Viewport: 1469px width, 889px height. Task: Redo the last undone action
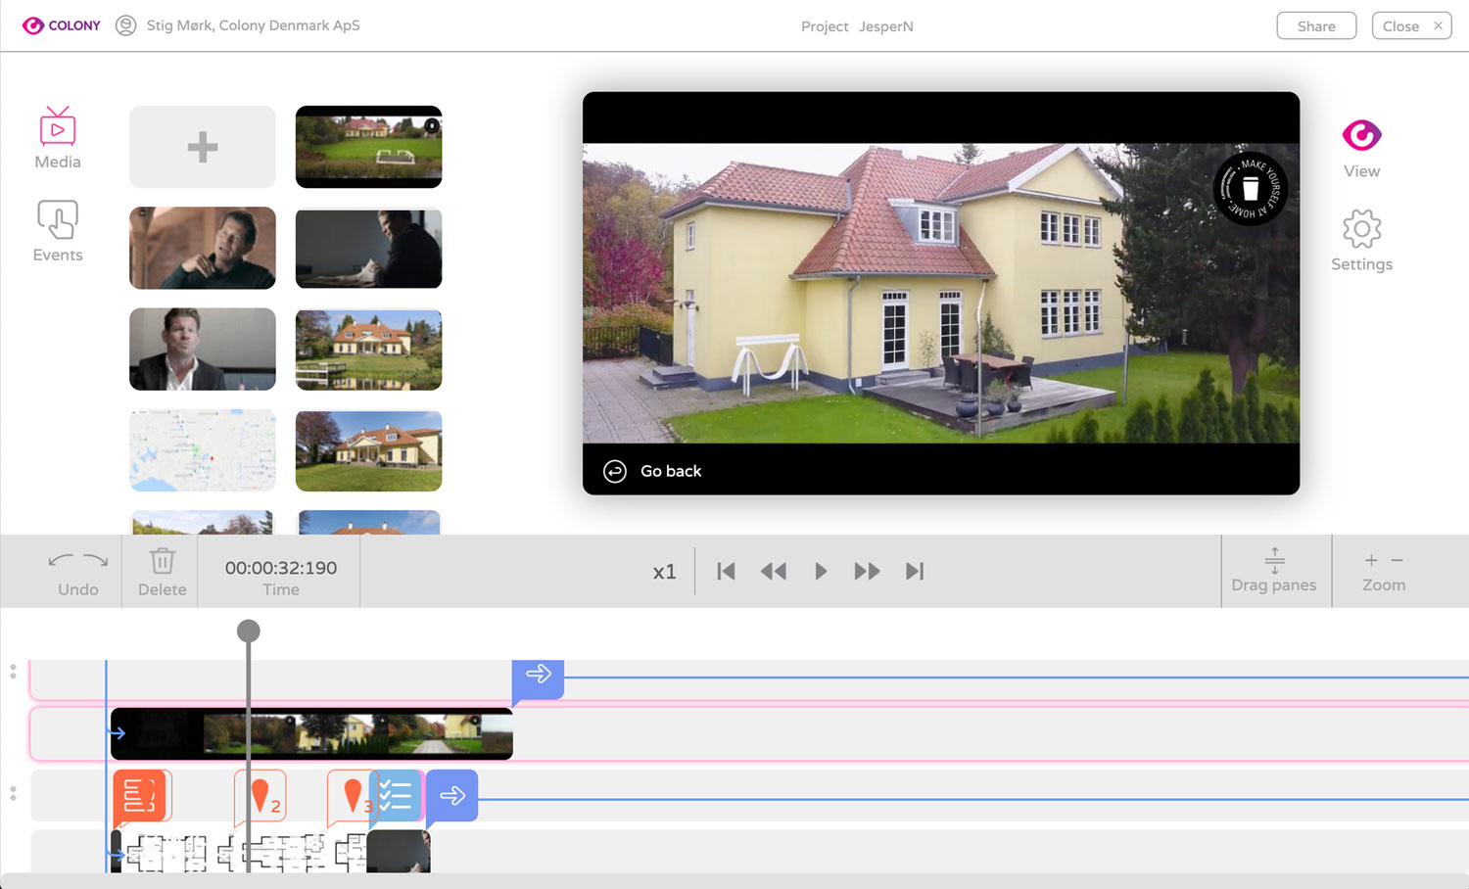96,560
